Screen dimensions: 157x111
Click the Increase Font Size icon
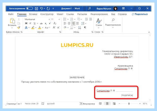tap(54, 27)
